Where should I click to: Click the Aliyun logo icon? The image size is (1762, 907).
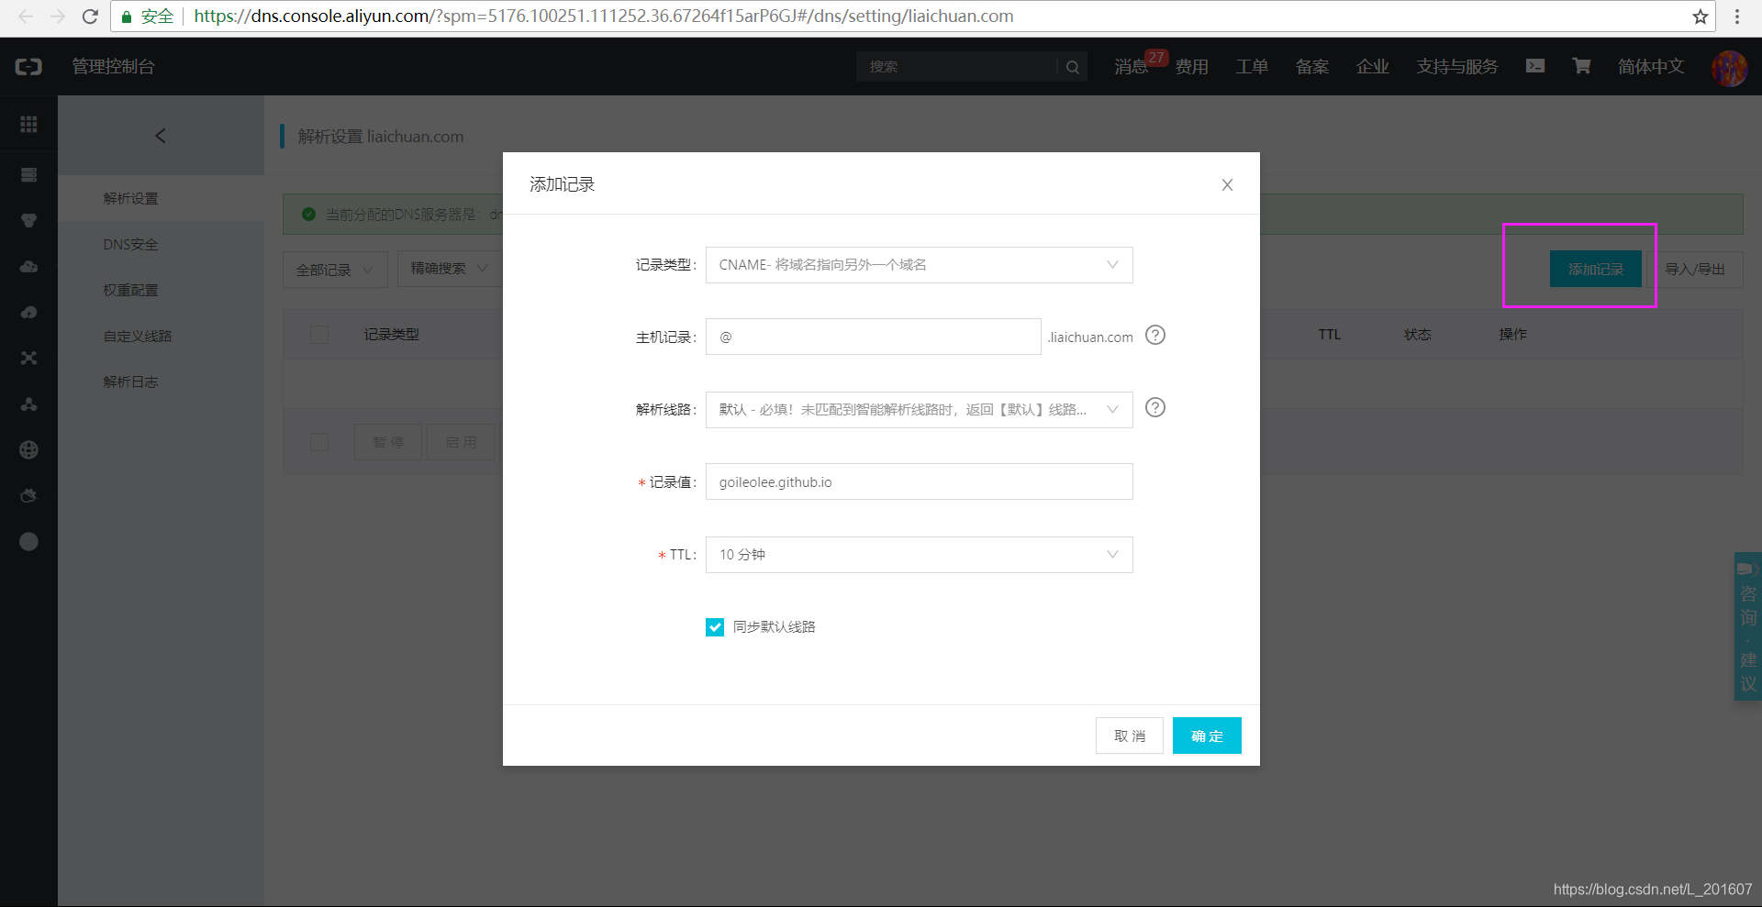coord(28,66)
